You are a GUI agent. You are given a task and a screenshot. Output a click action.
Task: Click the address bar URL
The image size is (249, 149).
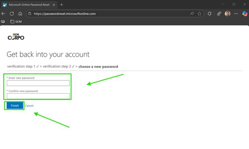[65, 14]
